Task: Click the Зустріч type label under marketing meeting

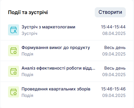Action: coord(29,33)
